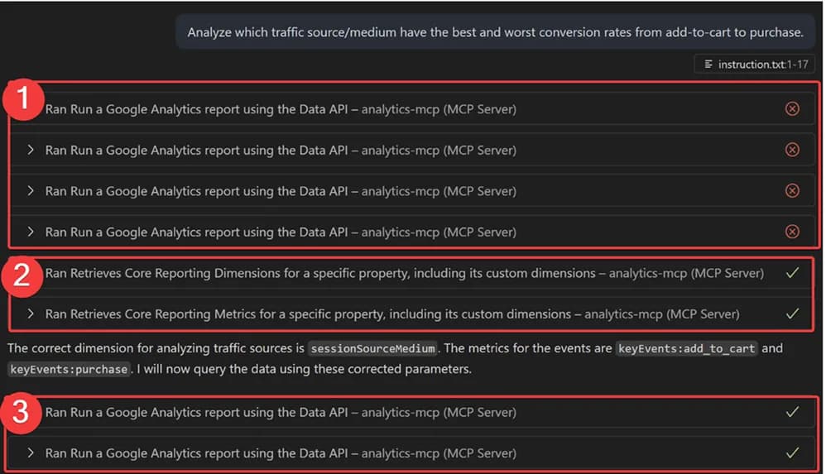Click the error icon on the first failed Analytics report call
Image resolution: width=826 pixels, height=474 pixels.
click(792, 108)
